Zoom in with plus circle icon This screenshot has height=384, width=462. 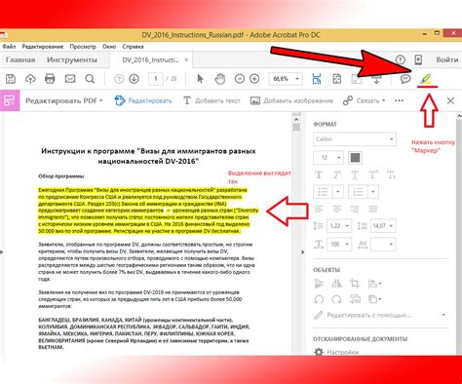(x=254, y=79)
